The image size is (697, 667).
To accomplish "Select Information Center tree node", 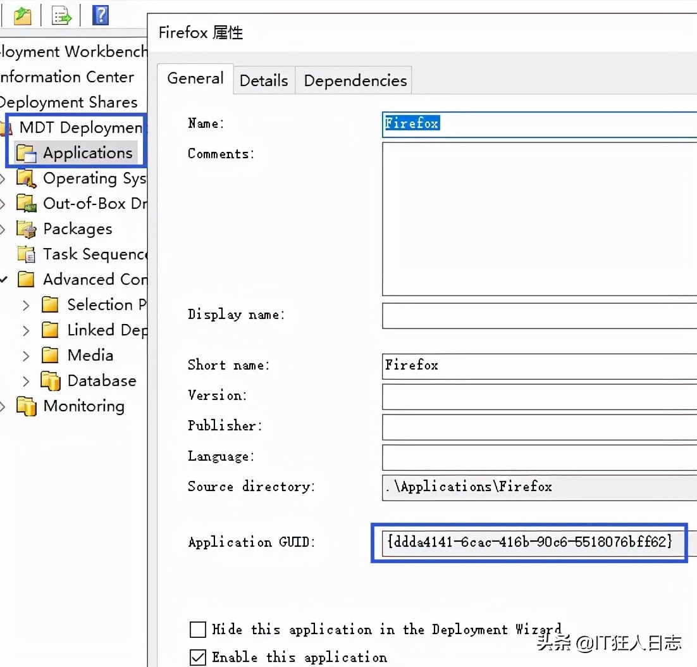I will tap(66, 77).
